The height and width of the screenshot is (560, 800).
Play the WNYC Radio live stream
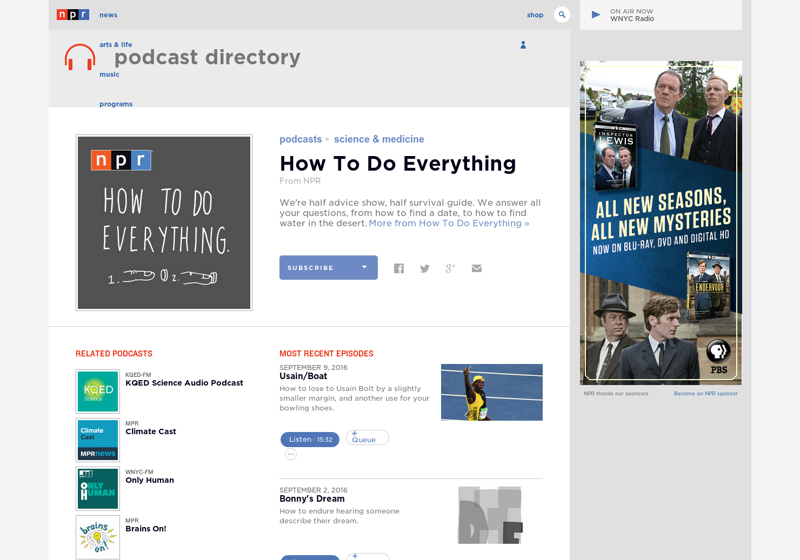click(595, 15)
